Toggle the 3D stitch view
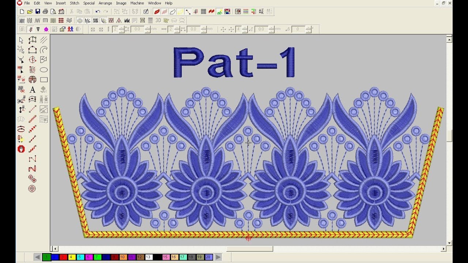The height and width of the screenshot is (263, 468). 158,20
